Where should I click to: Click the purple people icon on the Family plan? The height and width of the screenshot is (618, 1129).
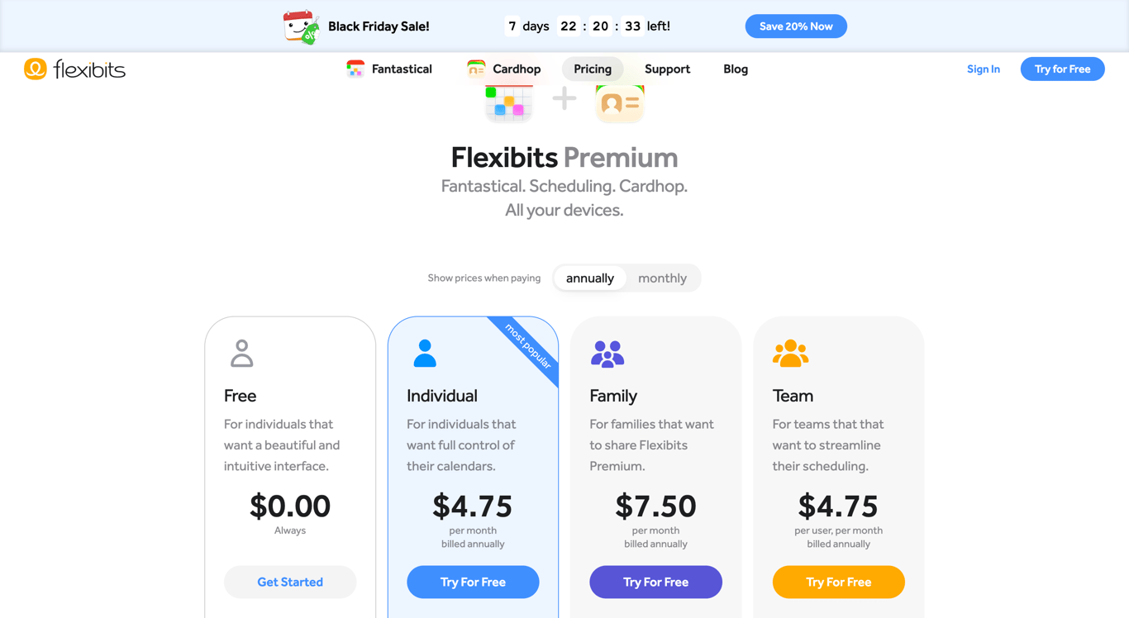607,354
